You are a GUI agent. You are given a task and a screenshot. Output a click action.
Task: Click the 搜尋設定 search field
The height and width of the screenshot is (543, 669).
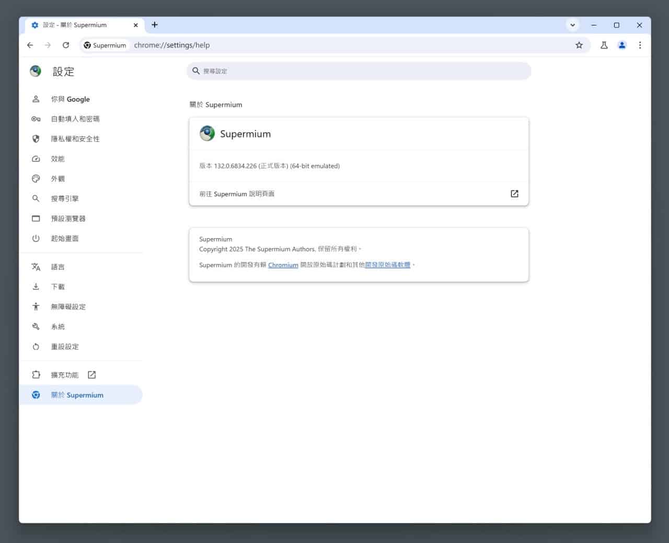(x=359, y=71)
